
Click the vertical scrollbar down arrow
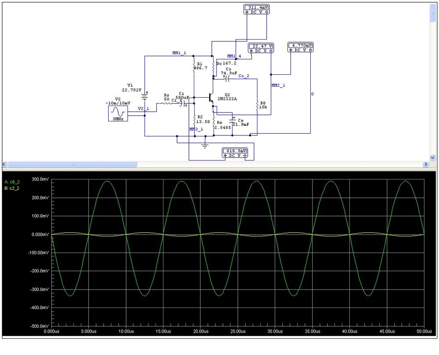click(432, 158)
